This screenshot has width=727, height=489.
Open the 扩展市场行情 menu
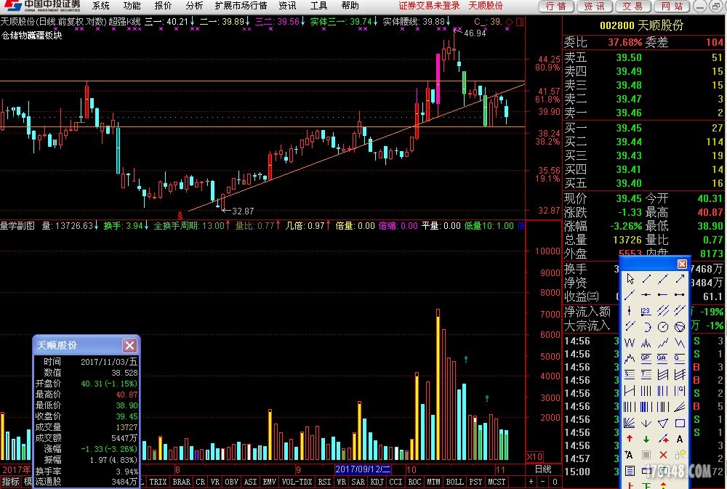241,6
